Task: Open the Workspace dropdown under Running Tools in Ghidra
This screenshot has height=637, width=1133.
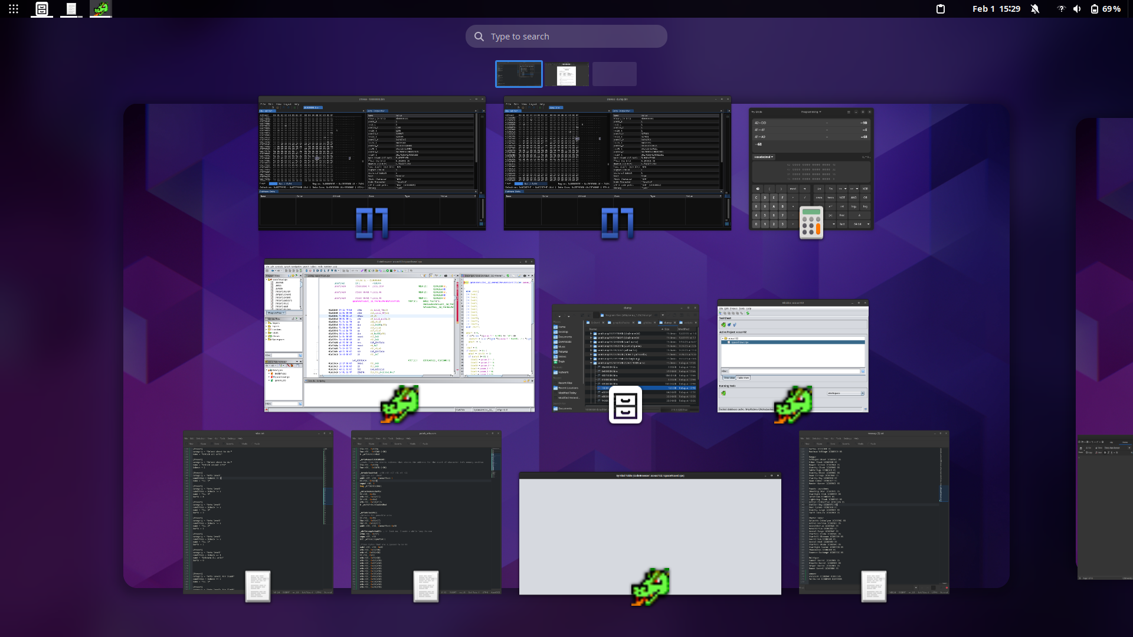Action: tap(846, 393)
